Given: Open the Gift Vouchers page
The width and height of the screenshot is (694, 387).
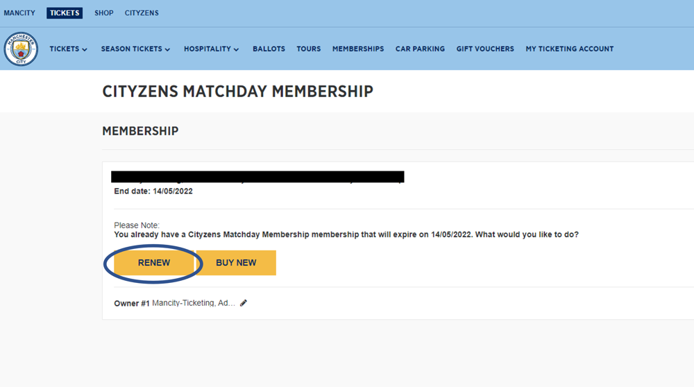Looking at the screenshot, I should (x=485, y=49).
